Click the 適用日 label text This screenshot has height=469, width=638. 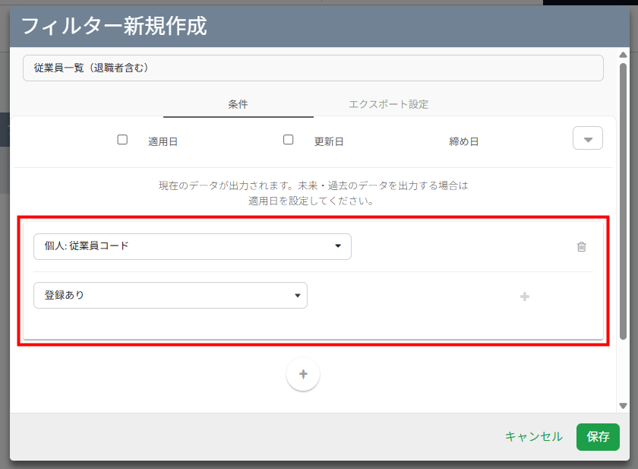coord(163,141)
